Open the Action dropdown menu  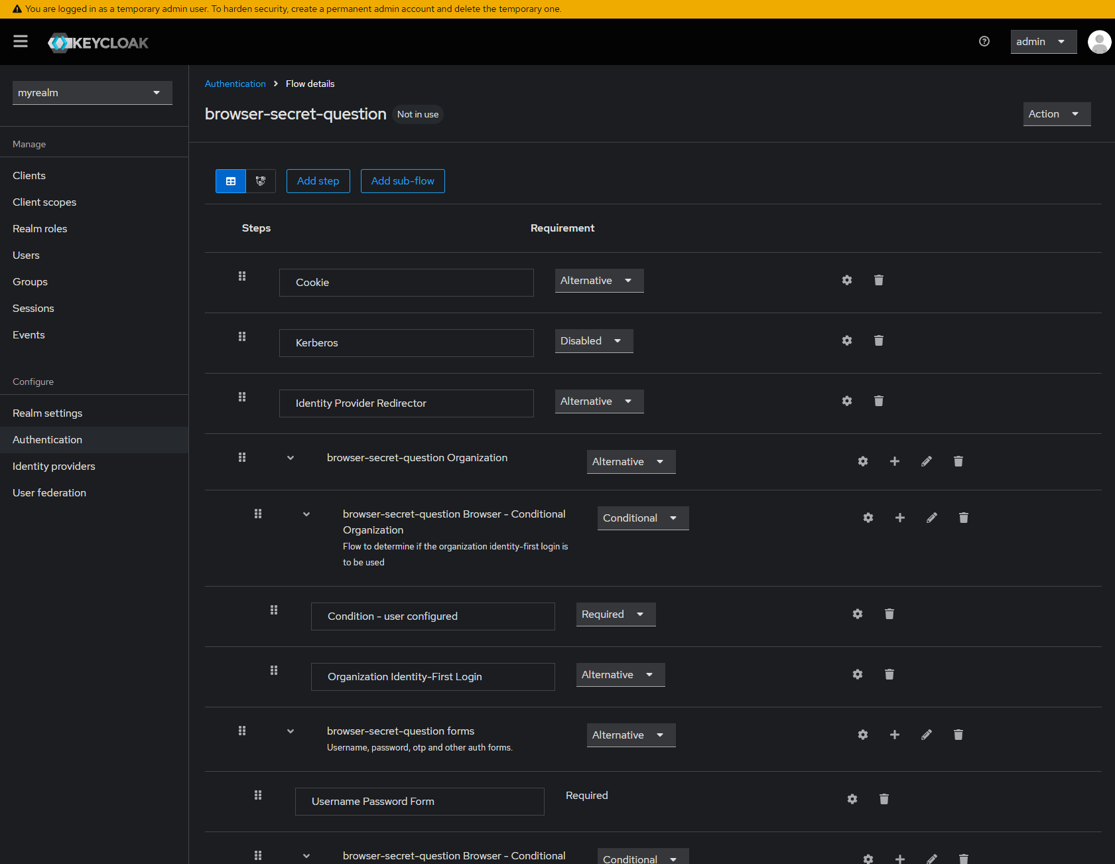click(1057, 114)
